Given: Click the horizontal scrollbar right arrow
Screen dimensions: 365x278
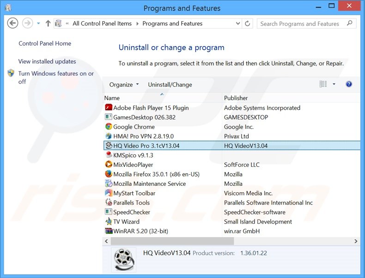Looking at the screenshot, I should 356,241.
